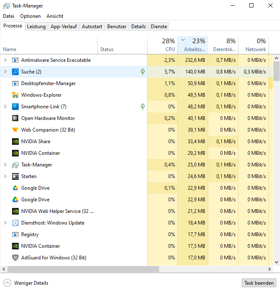Viewport: 280px width, 293px height.
Task: Click the Task-Manager title bar icon
Action: click(7, 6)
